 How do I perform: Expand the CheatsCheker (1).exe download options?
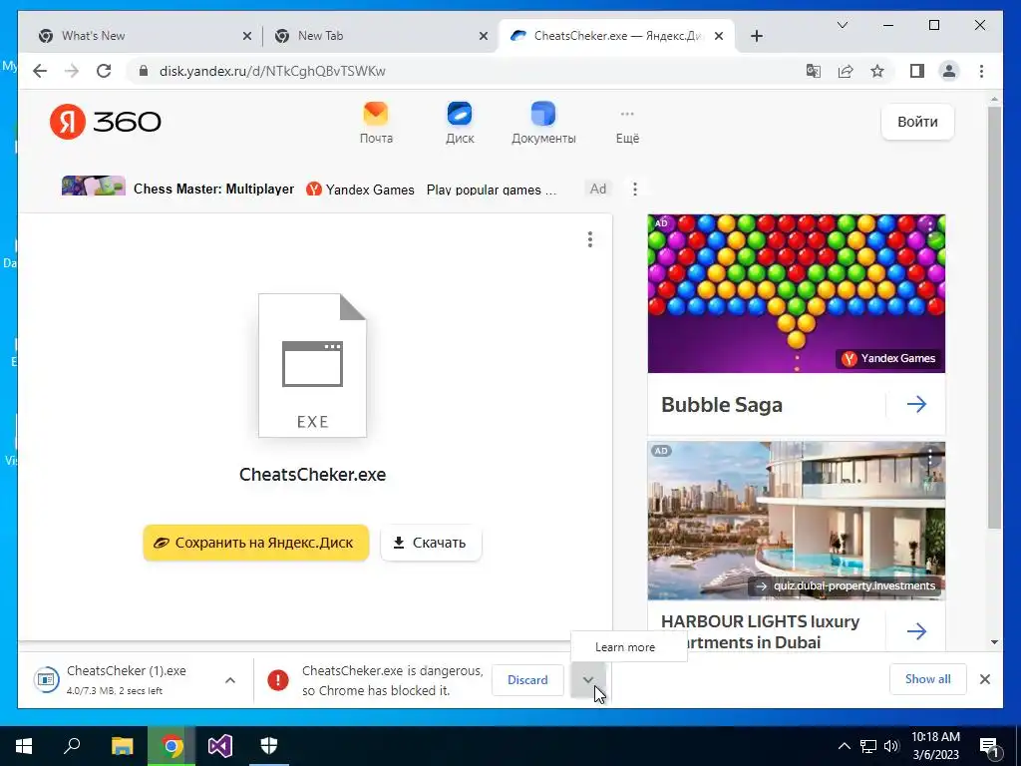(230, 680)
